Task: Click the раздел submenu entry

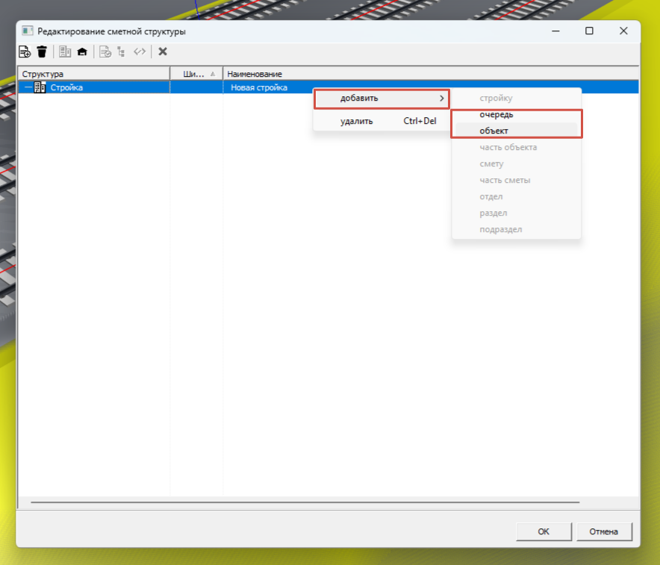Action: coord(517,213)
